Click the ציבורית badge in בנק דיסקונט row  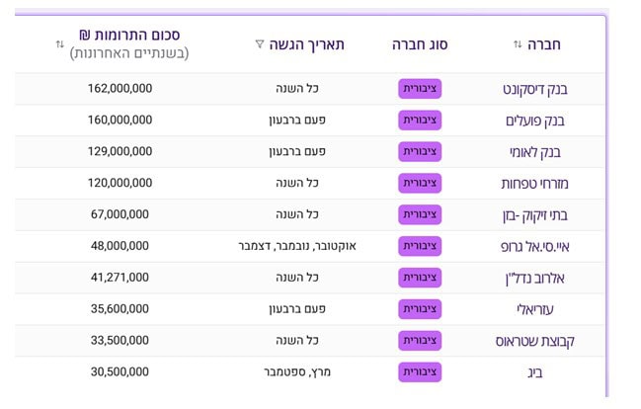coord(420,89)
